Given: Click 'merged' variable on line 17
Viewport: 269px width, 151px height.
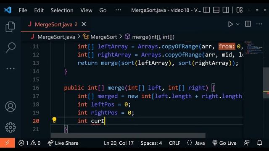Looking at the screenshot, I should tap(108, 96).
